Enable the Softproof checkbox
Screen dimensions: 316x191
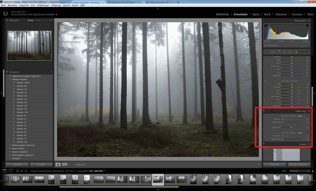(73, 165)
